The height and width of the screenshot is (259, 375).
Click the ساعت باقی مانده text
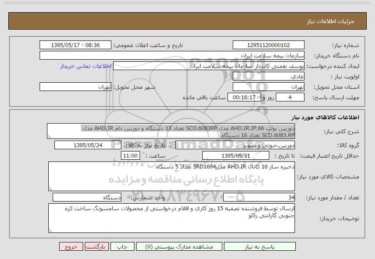(x=204, y=98)
